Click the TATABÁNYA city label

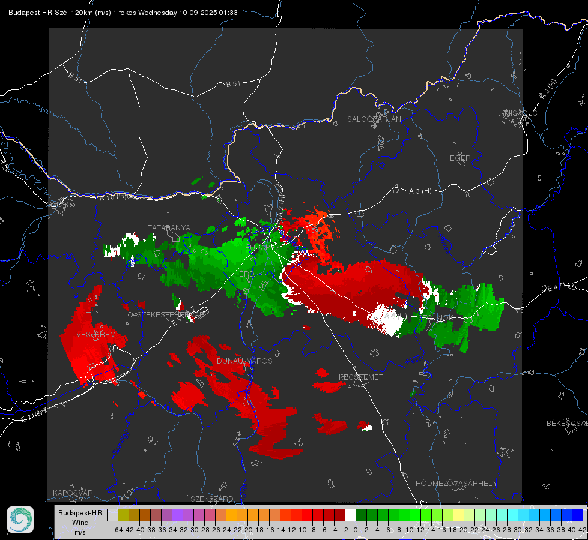(169, 227)
